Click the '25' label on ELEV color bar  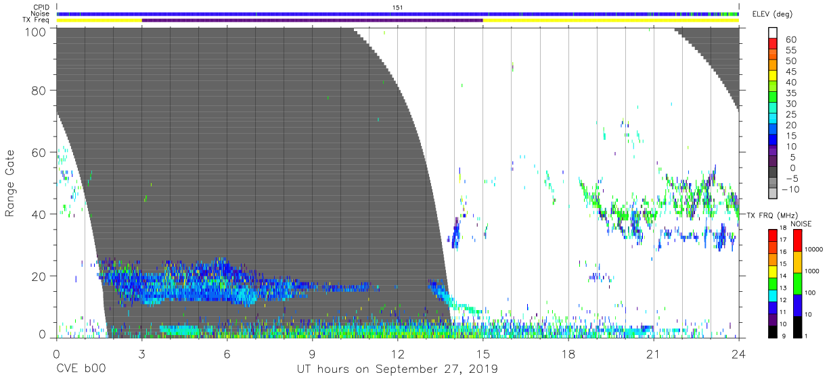pos(792,115)
